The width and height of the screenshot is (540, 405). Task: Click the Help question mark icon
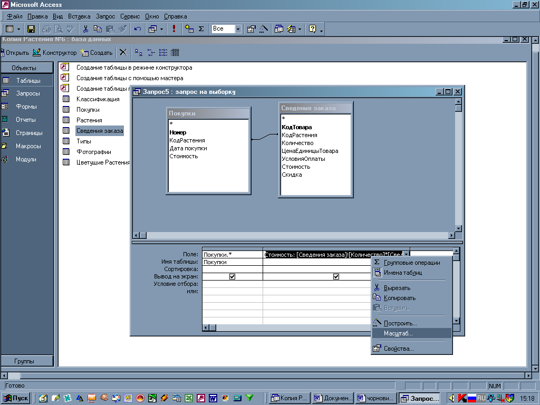pos(312,30)
